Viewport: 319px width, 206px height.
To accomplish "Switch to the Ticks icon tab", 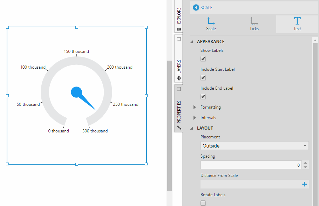I will click(254, 24).
